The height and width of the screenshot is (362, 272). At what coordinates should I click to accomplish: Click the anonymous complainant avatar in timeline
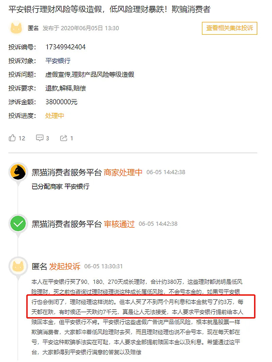(18, 266)
